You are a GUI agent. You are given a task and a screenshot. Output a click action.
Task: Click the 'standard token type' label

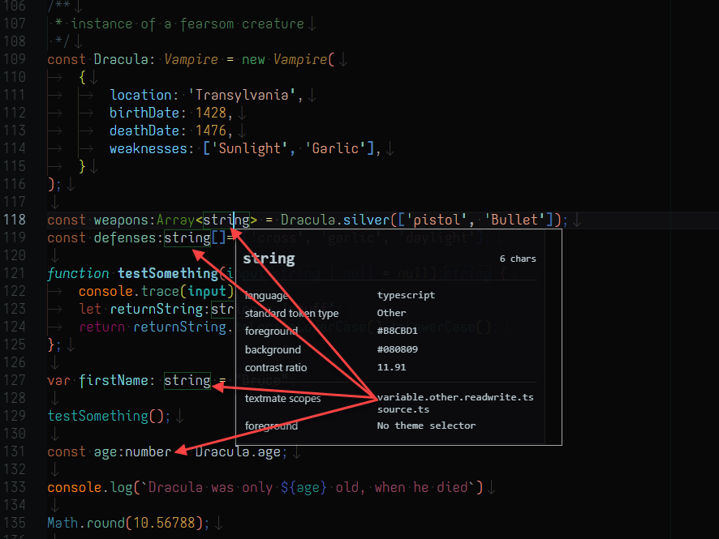click(291, 313)
